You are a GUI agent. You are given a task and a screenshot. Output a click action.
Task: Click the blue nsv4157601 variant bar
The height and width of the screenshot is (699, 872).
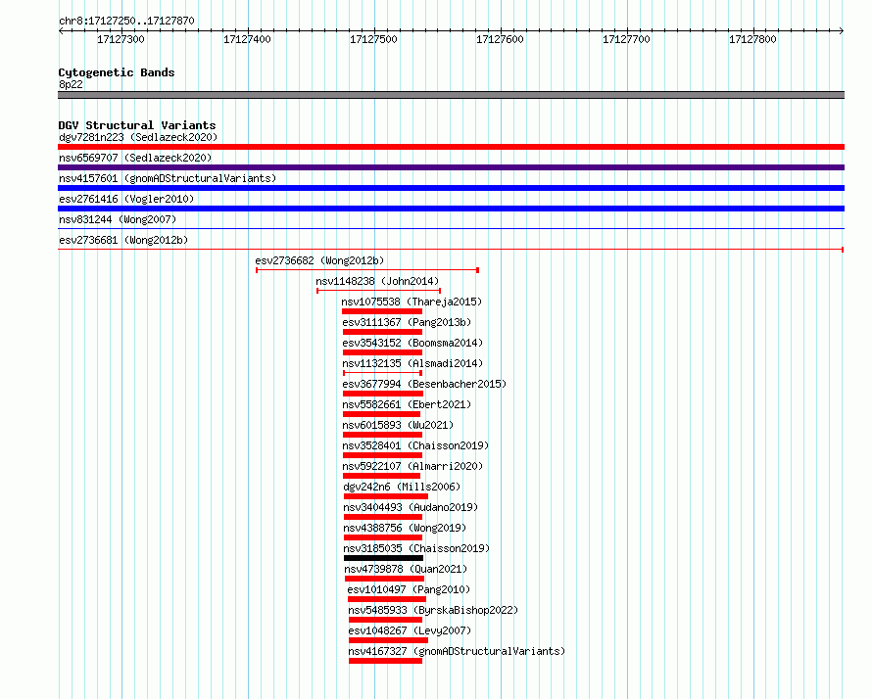[x=451, y=188]
